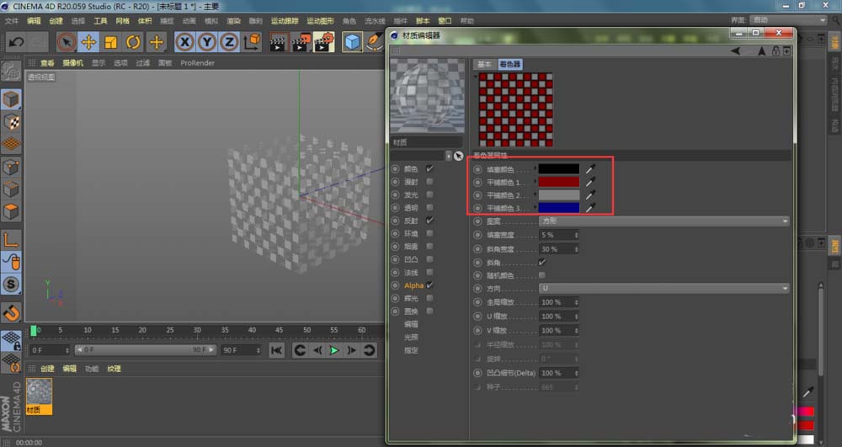Viewport: 842px width, 447px height.
Task: Switch to Points mode
Action: point(11,167)
